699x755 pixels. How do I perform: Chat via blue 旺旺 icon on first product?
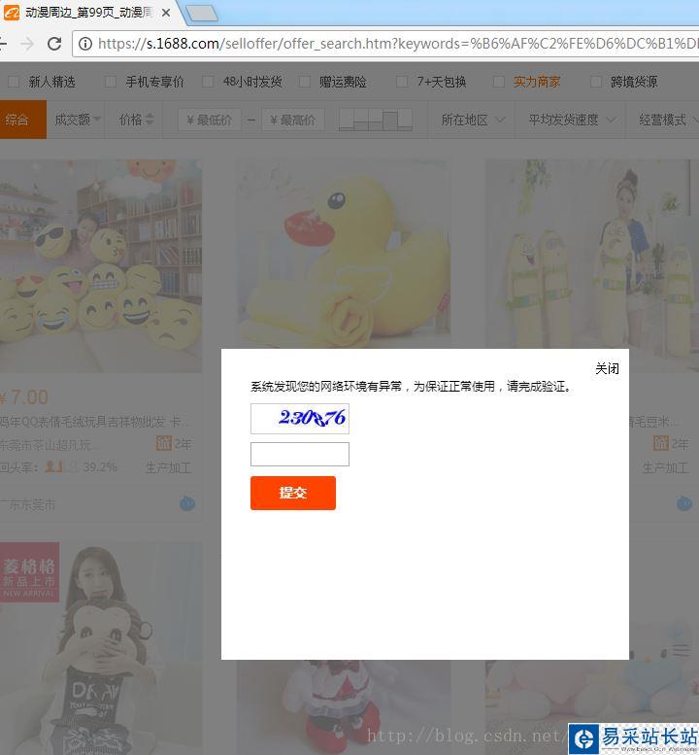point(187,503)
